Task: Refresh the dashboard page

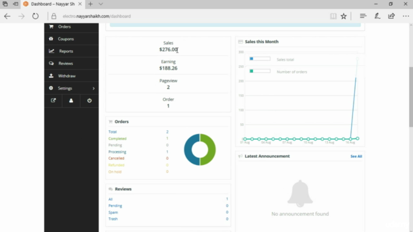Action: (35, 16)
